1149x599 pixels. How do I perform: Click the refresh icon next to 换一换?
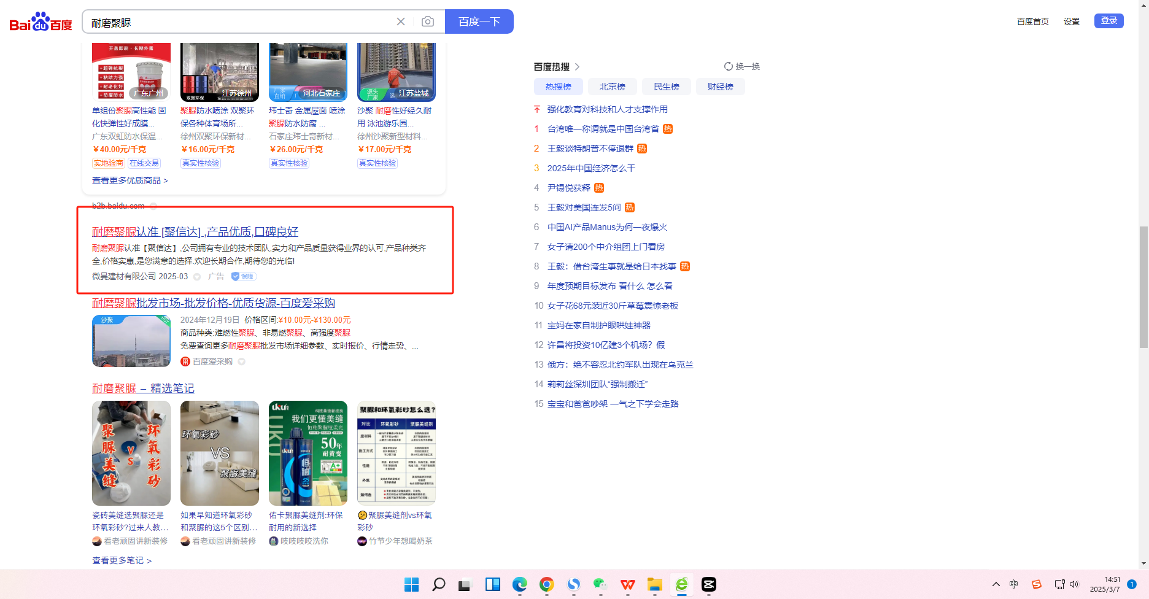pyautogui.click(x=728, y=66)
